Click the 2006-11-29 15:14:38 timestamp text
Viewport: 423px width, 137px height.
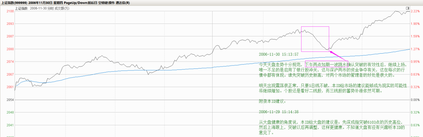[279, 112]
